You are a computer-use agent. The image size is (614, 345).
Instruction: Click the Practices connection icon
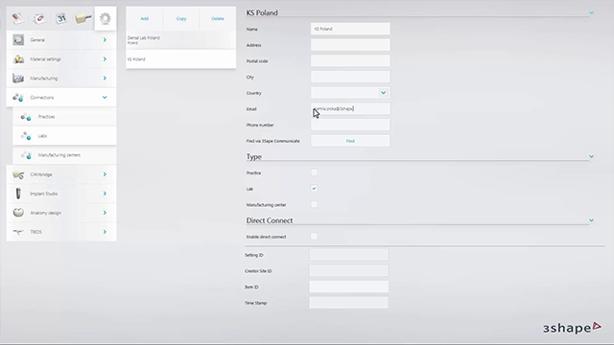tap(26, 117)
